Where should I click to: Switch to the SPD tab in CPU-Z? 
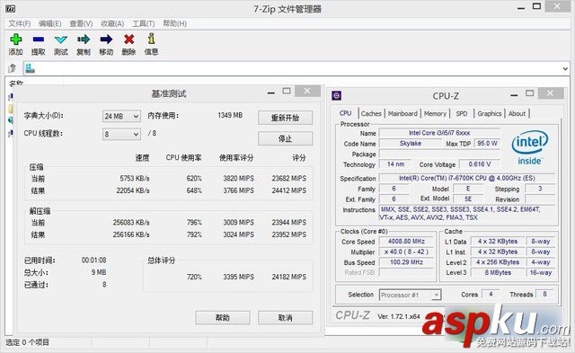click(x=462, y=114)
